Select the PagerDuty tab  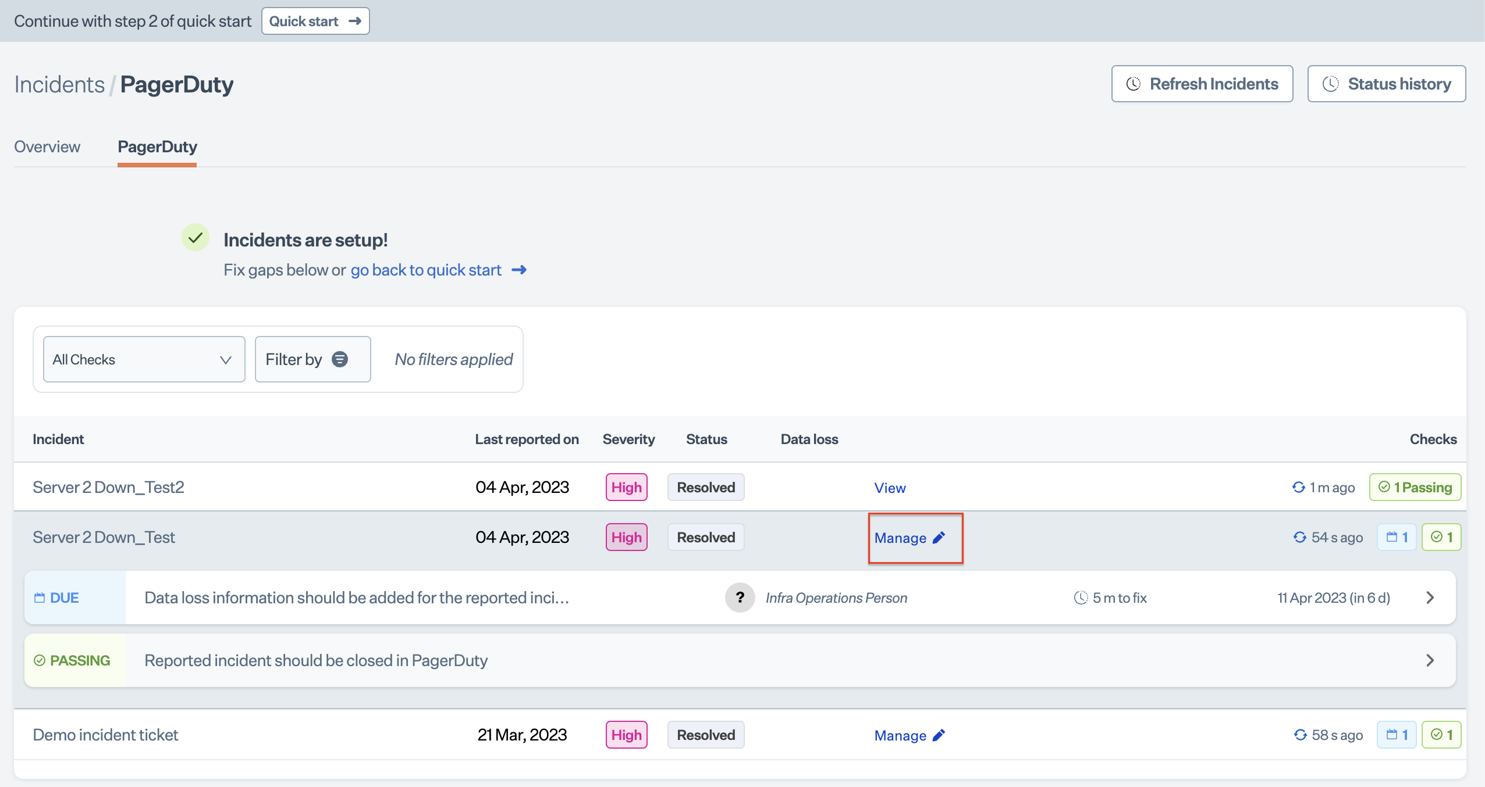coord(157,146)
